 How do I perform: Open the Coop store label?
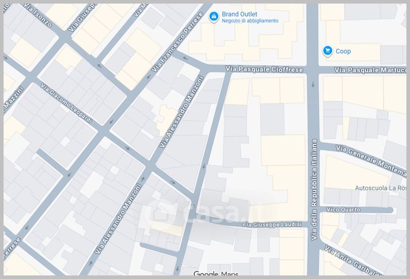pyautogui.click(x=343, y=51)
